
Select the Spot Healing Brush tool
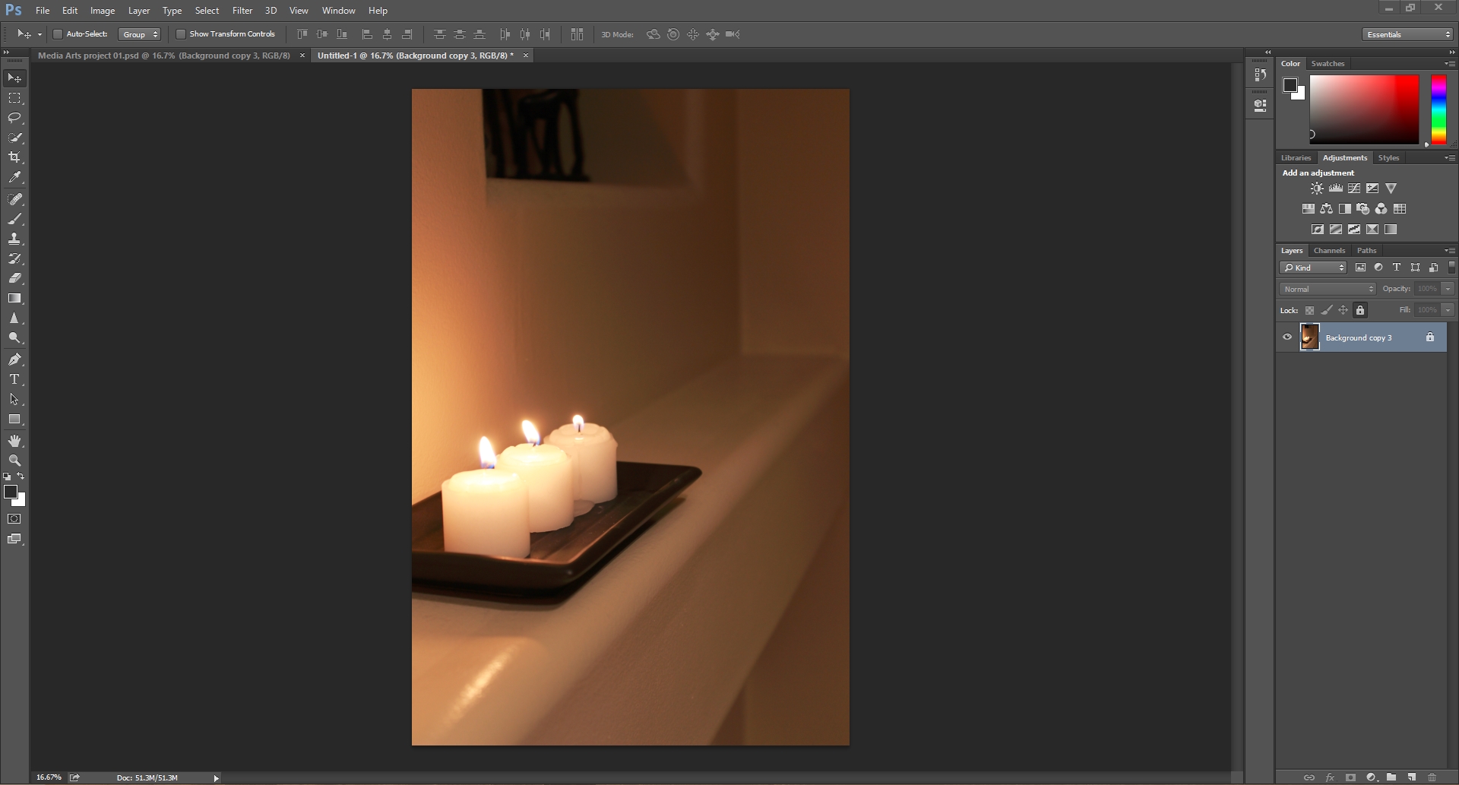(x=14, y=199)
